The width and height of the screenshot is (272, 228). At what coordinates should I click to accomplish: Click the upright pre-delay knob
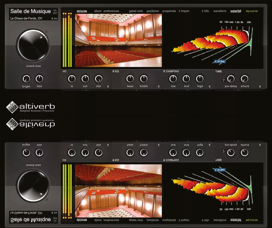point(231,79)
